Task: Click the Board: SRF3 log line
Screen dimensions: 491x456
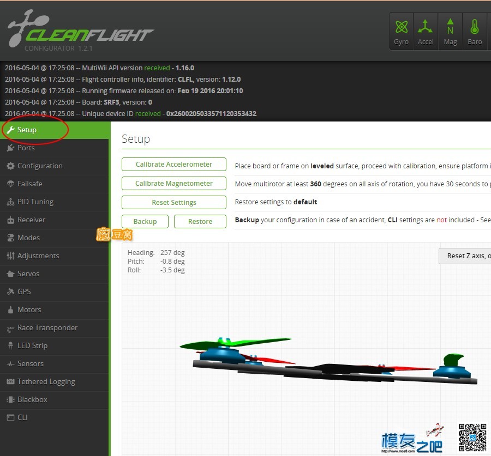Action: click(x=79, y=102)
